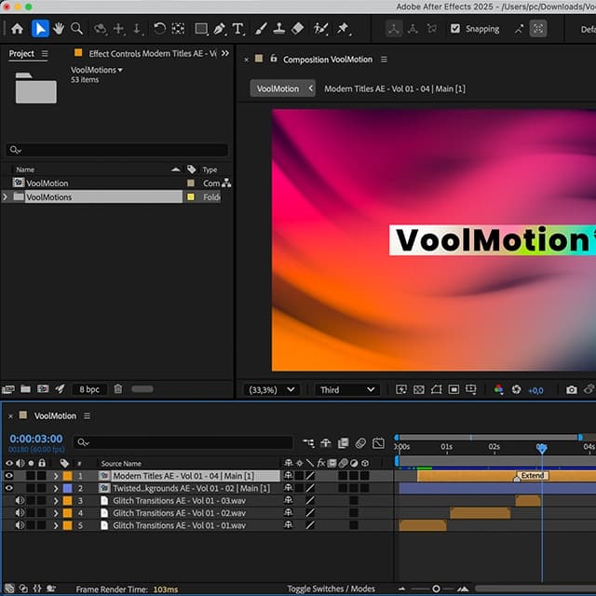This screenshot has height=596, width=596.
Task: Click the 8 bpc color depth button
Action: tap(89, 389)
